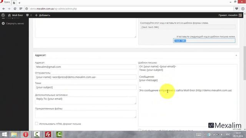The height and width of the screenshot is (138, 246).
Task: Open a new tab with plus button
Action: coord(20,3)
